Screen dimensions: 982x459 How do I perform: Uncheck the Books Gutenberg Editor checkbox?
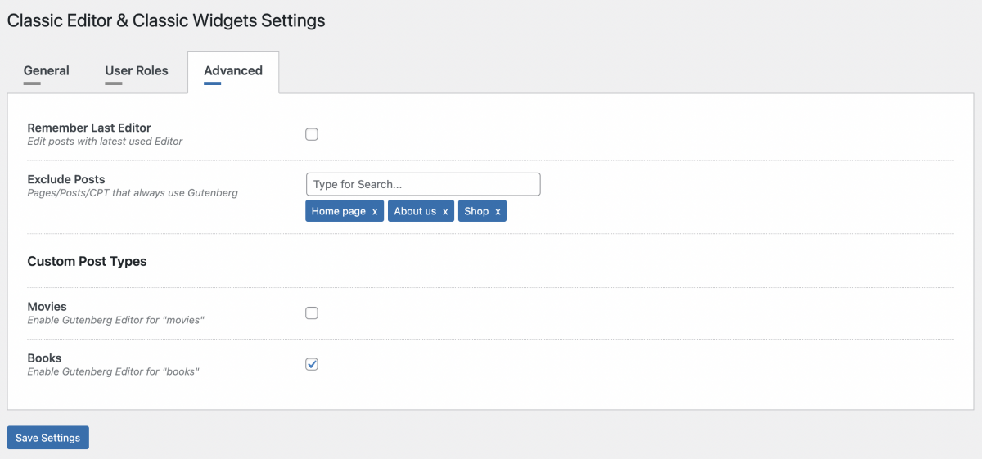point(312,364)
